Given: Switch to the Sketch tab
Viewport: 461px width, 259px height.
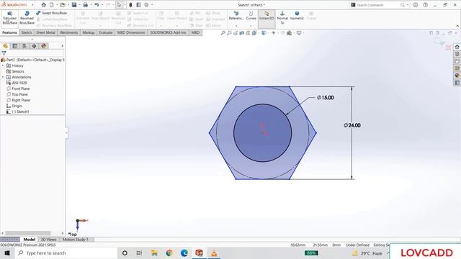Looking at the screenshot, I should [x=26, y=32].
